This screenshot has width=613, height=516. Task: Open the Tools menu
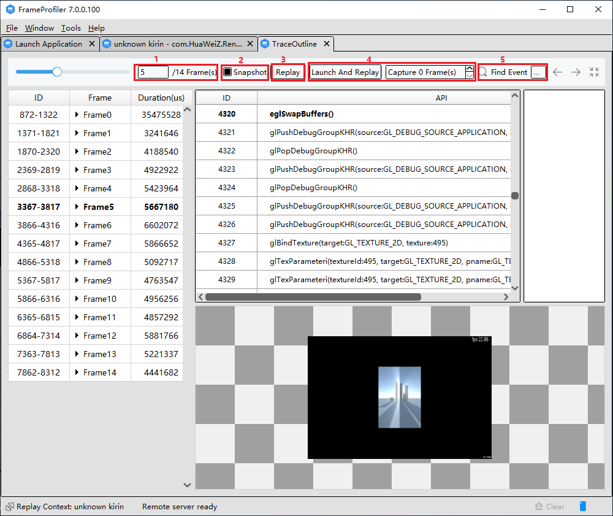pos(70,28)
